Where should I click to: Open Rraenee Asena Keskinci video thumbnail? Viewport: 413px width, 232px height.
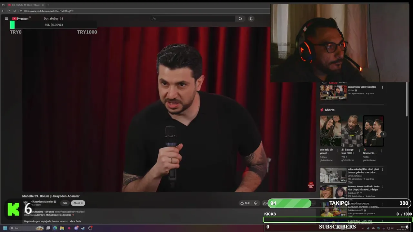point(333,192)
